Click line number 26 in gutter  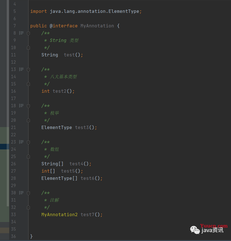pos(13,164)
